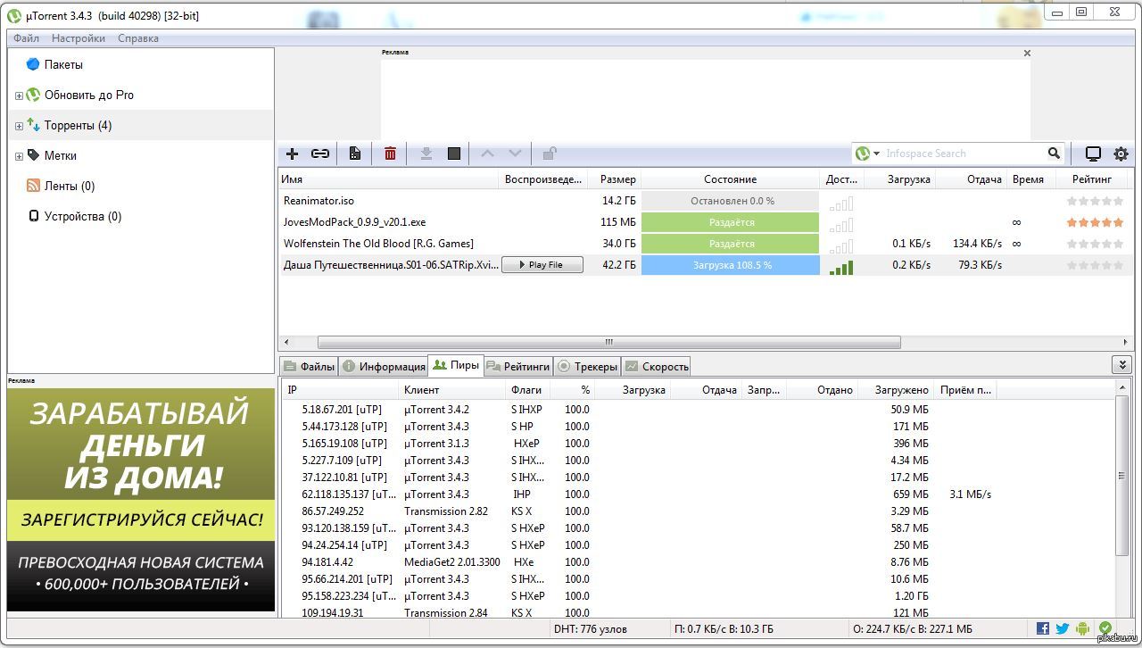Click the Twitter icon in status bar
The height and width of the screenshot is (648, 1142).
coord(1063,628)
